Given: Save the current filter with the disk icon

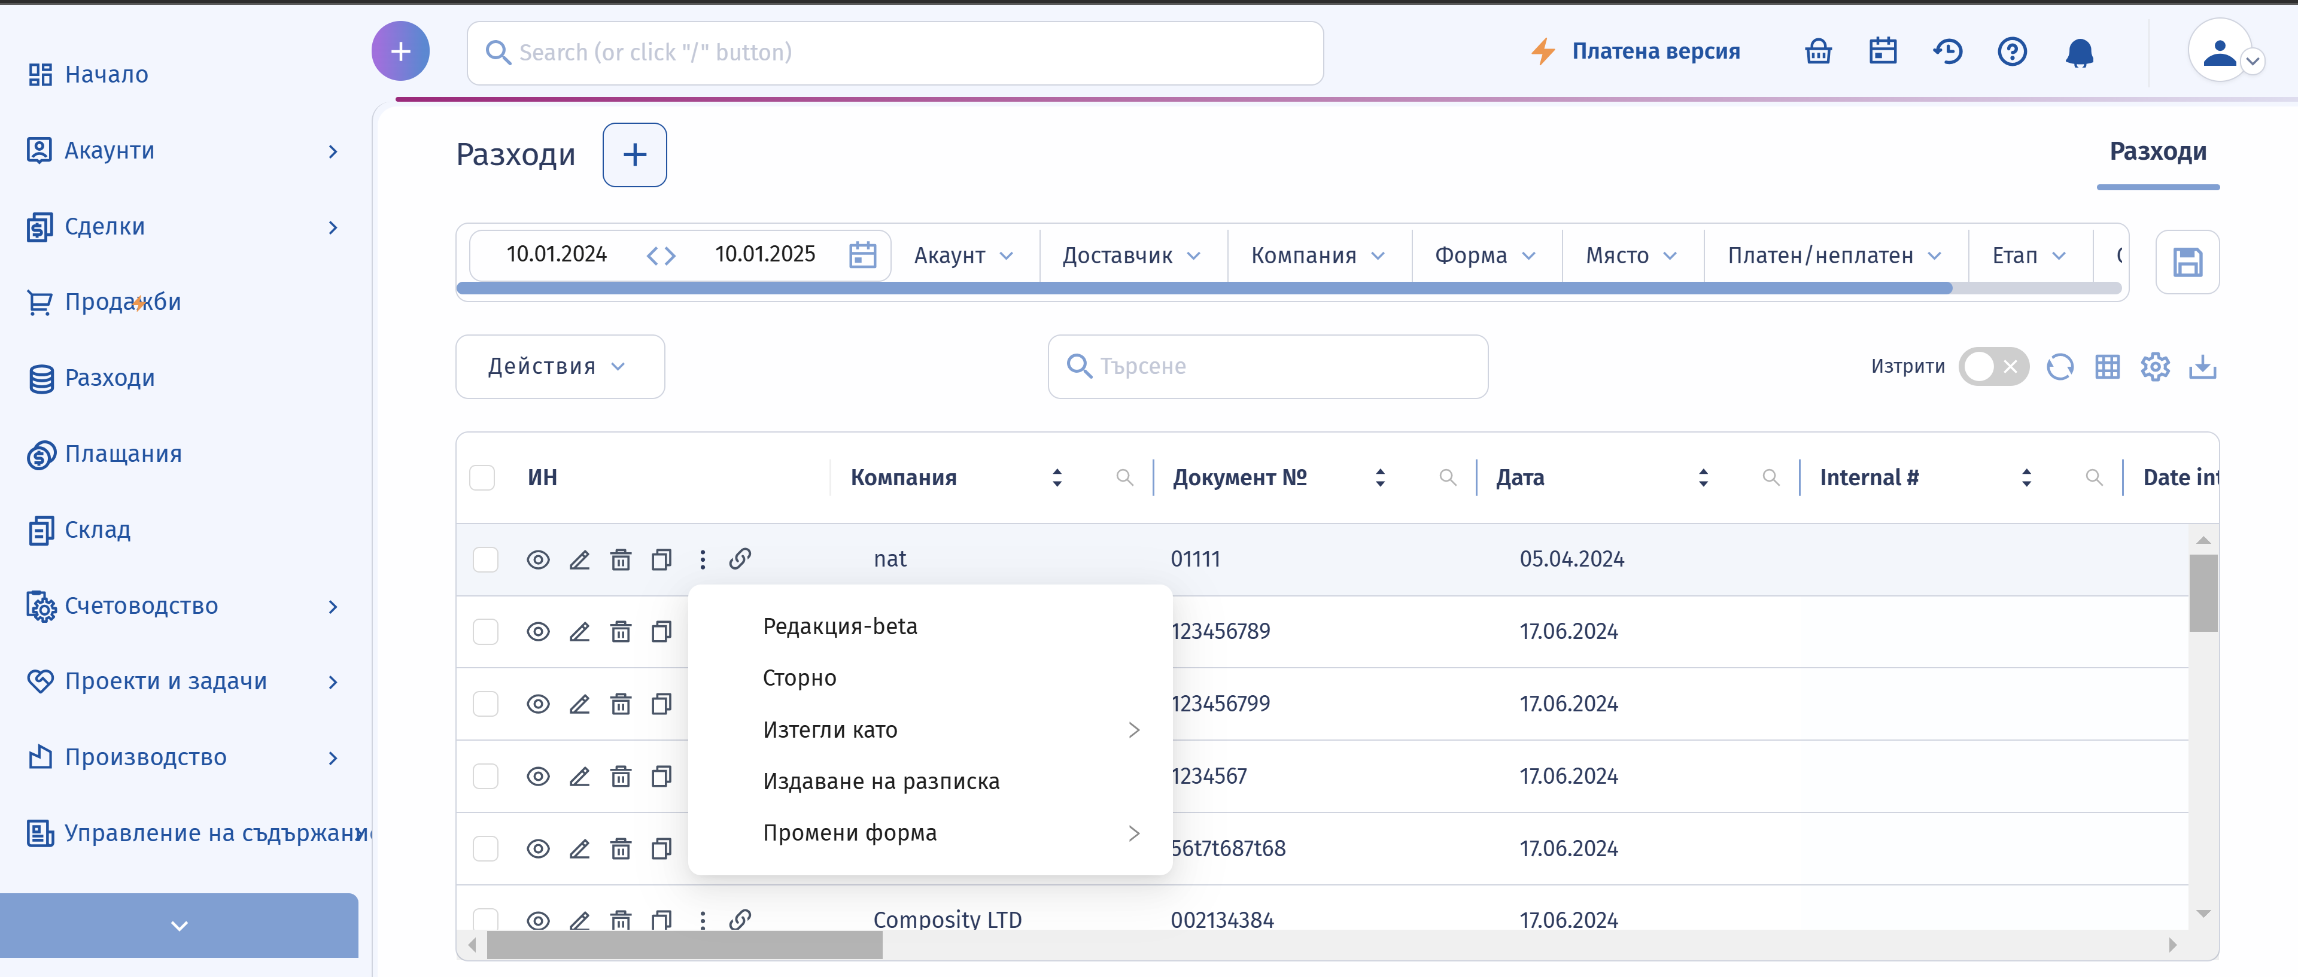Looking at the screenshot, I should [x=2187, y=262].
